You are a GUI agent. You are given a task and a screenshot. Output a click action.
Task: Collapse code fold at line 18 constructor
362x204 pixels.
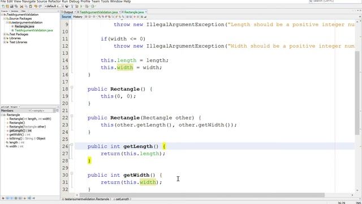[x=72, y=87]
